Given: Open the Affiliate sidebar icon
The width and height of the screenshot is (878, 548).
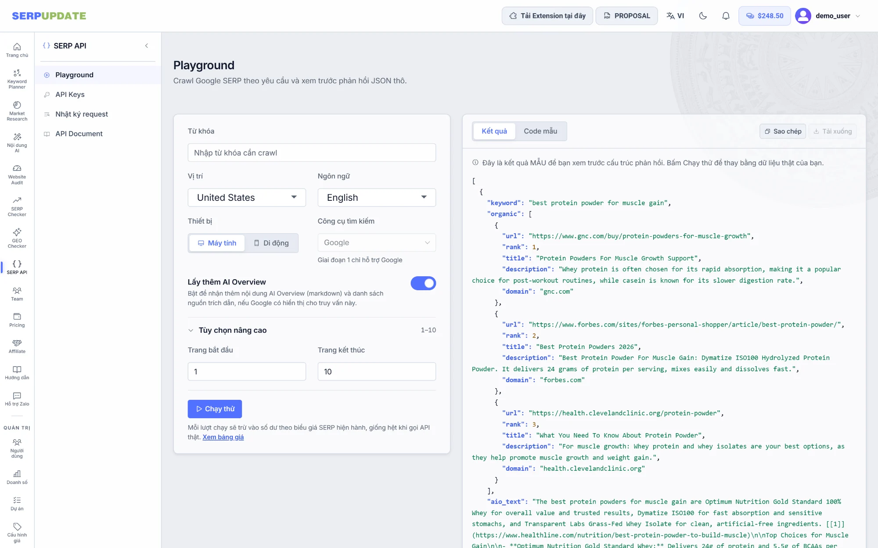Looking at the screenshot, I should pyautogui.click(x=17, y=346).
